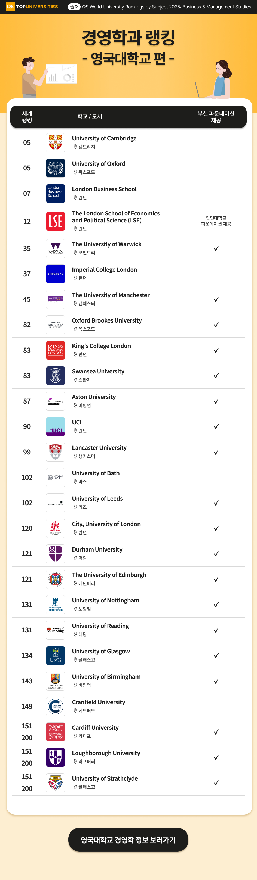257x880 pixels.
Task: Click the 출처 source badge
Action: pyautogui.click(x=74, y=6)
